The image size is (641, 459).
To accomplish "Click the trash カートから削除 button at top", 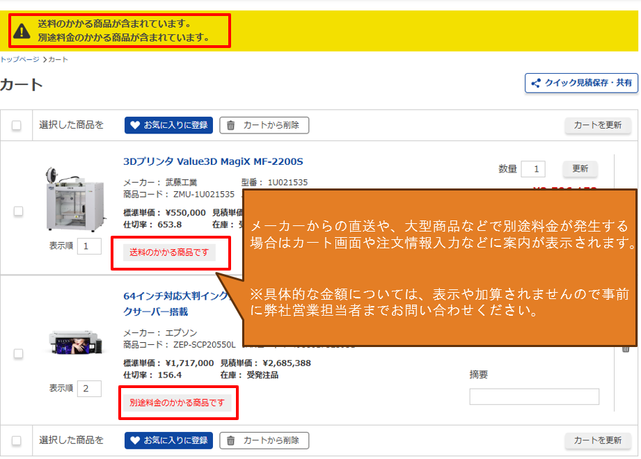I will point(264,125).
